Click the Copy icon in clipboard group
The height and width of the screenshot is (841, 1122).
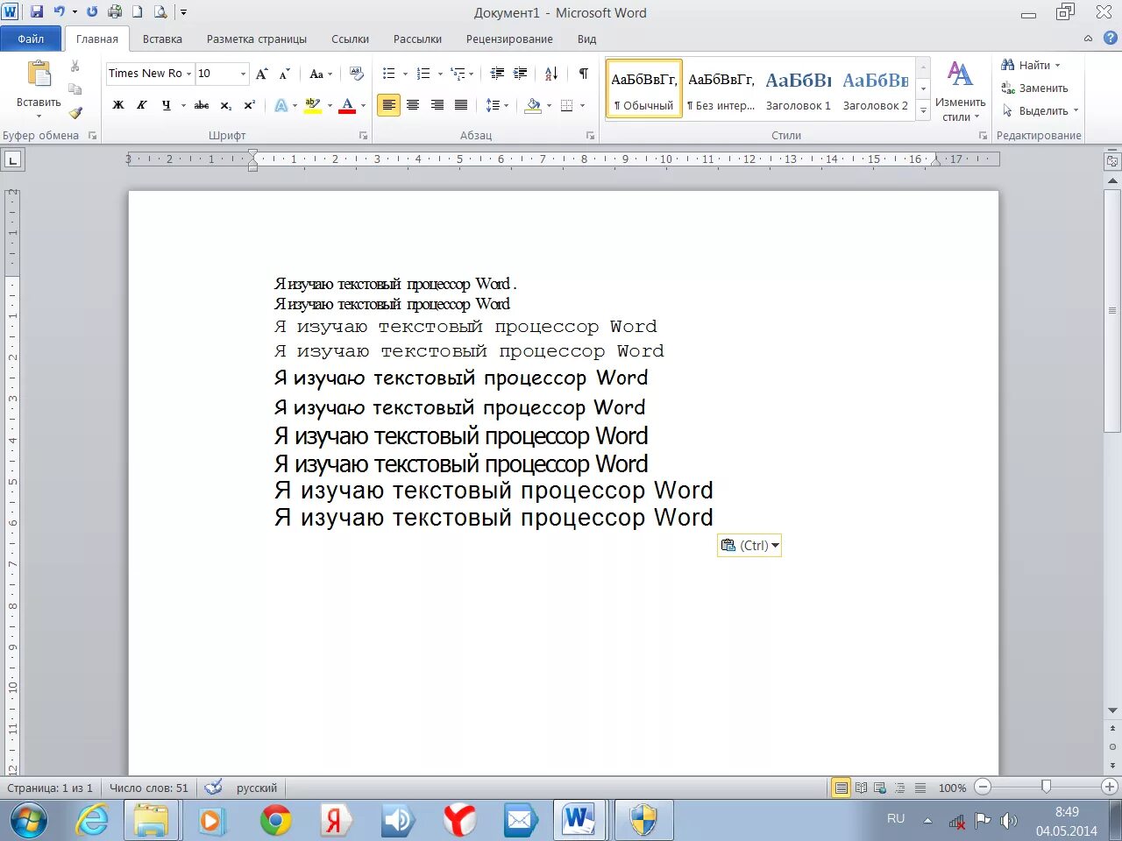coord(75,89)
